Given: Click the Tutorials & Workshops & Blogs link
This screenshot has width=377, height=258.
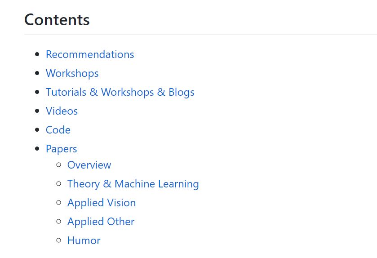Looking at the screenshot, I should click(x=120, y=92).
